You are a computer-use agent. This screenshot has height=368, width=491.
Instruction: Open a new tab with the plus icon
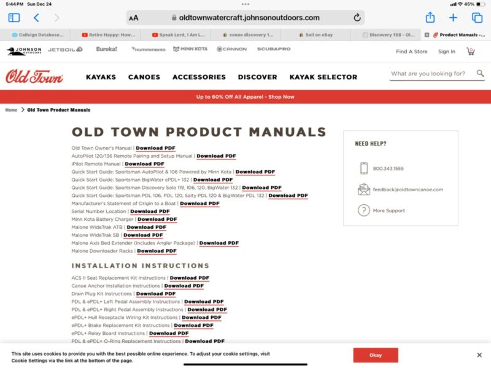coord(453,18)
